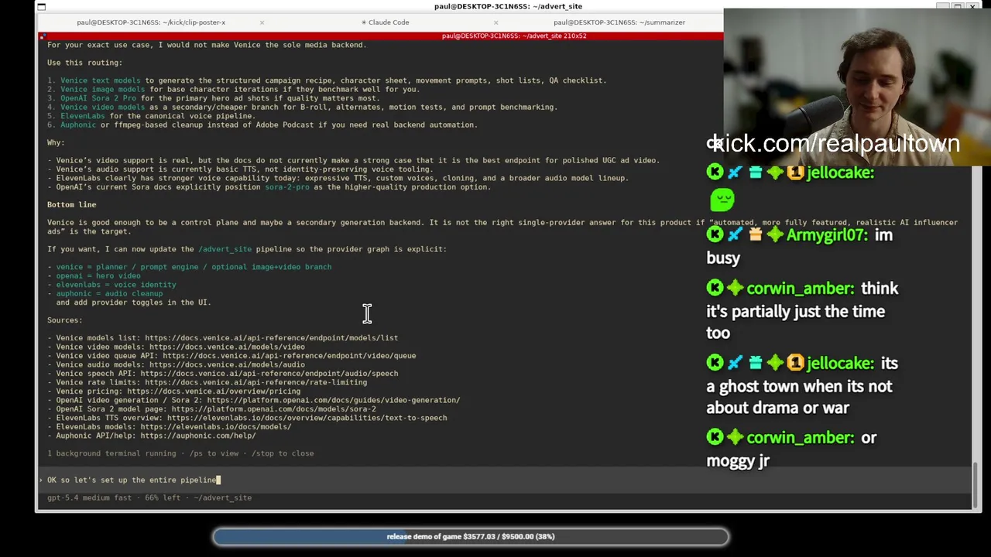Open the OpenAI video generation guide URL

333,400
